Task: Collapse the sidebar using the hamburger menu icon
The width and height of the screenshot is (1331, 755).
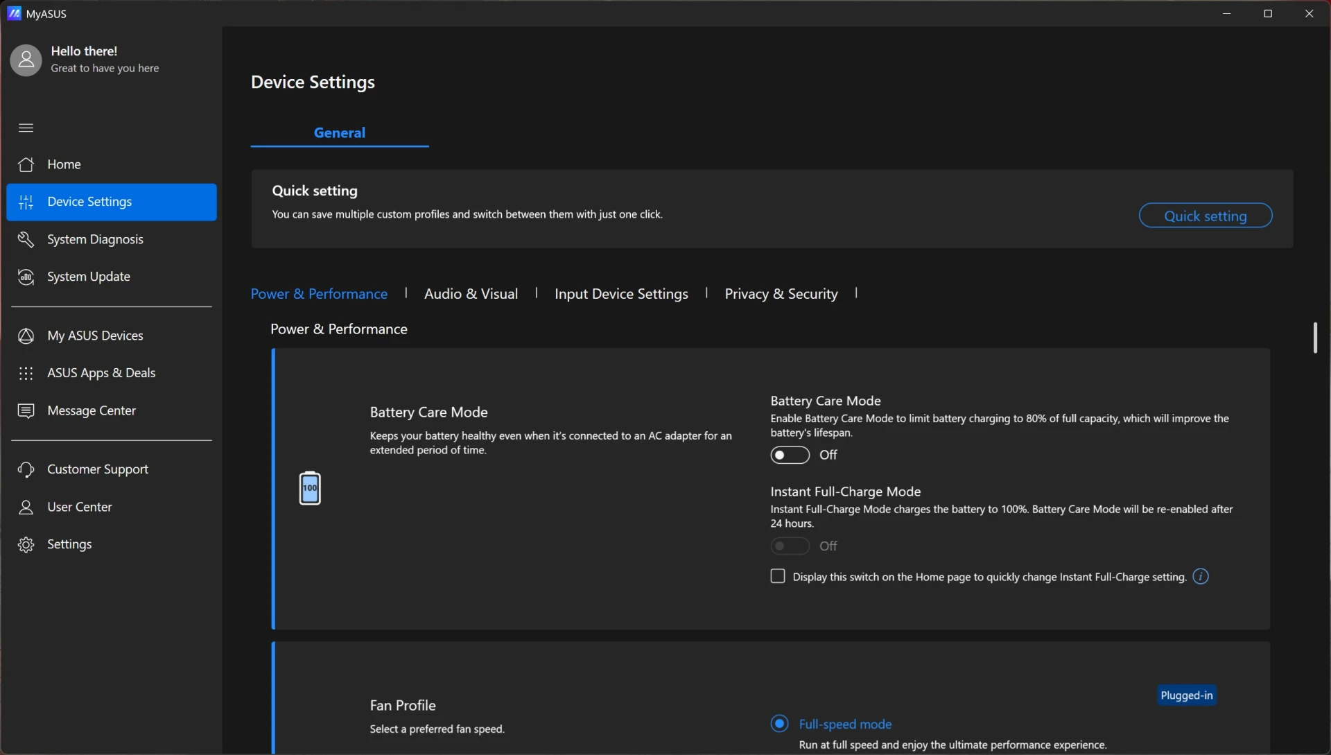Action: [x=26, y=128]
